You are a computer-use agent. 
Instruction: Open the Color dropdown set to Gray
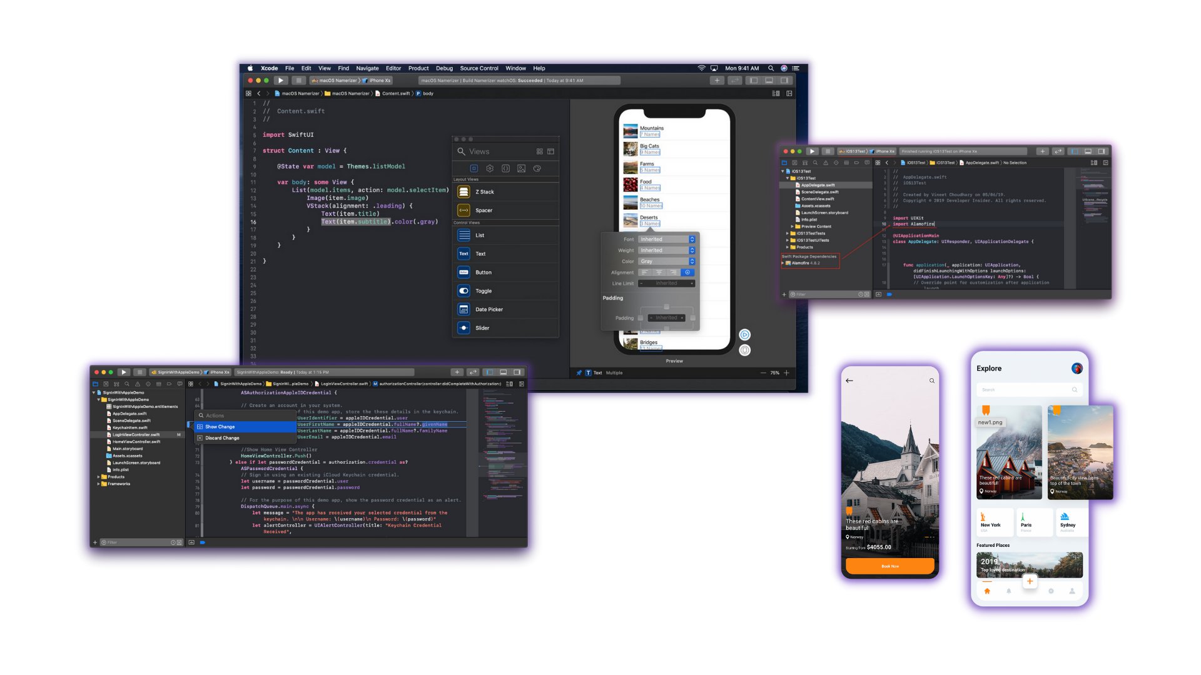(666, 261)
